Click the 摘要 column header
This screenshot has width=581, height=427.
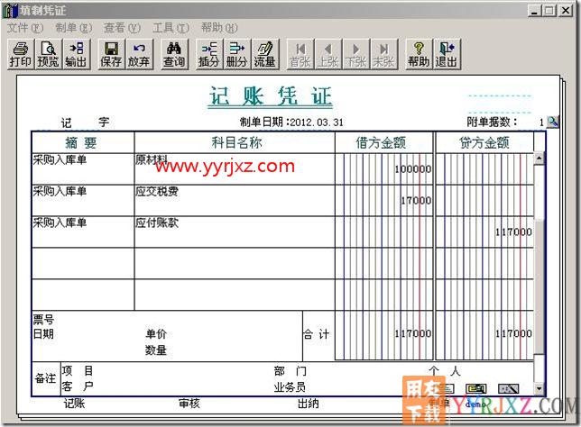click(83, 142)
